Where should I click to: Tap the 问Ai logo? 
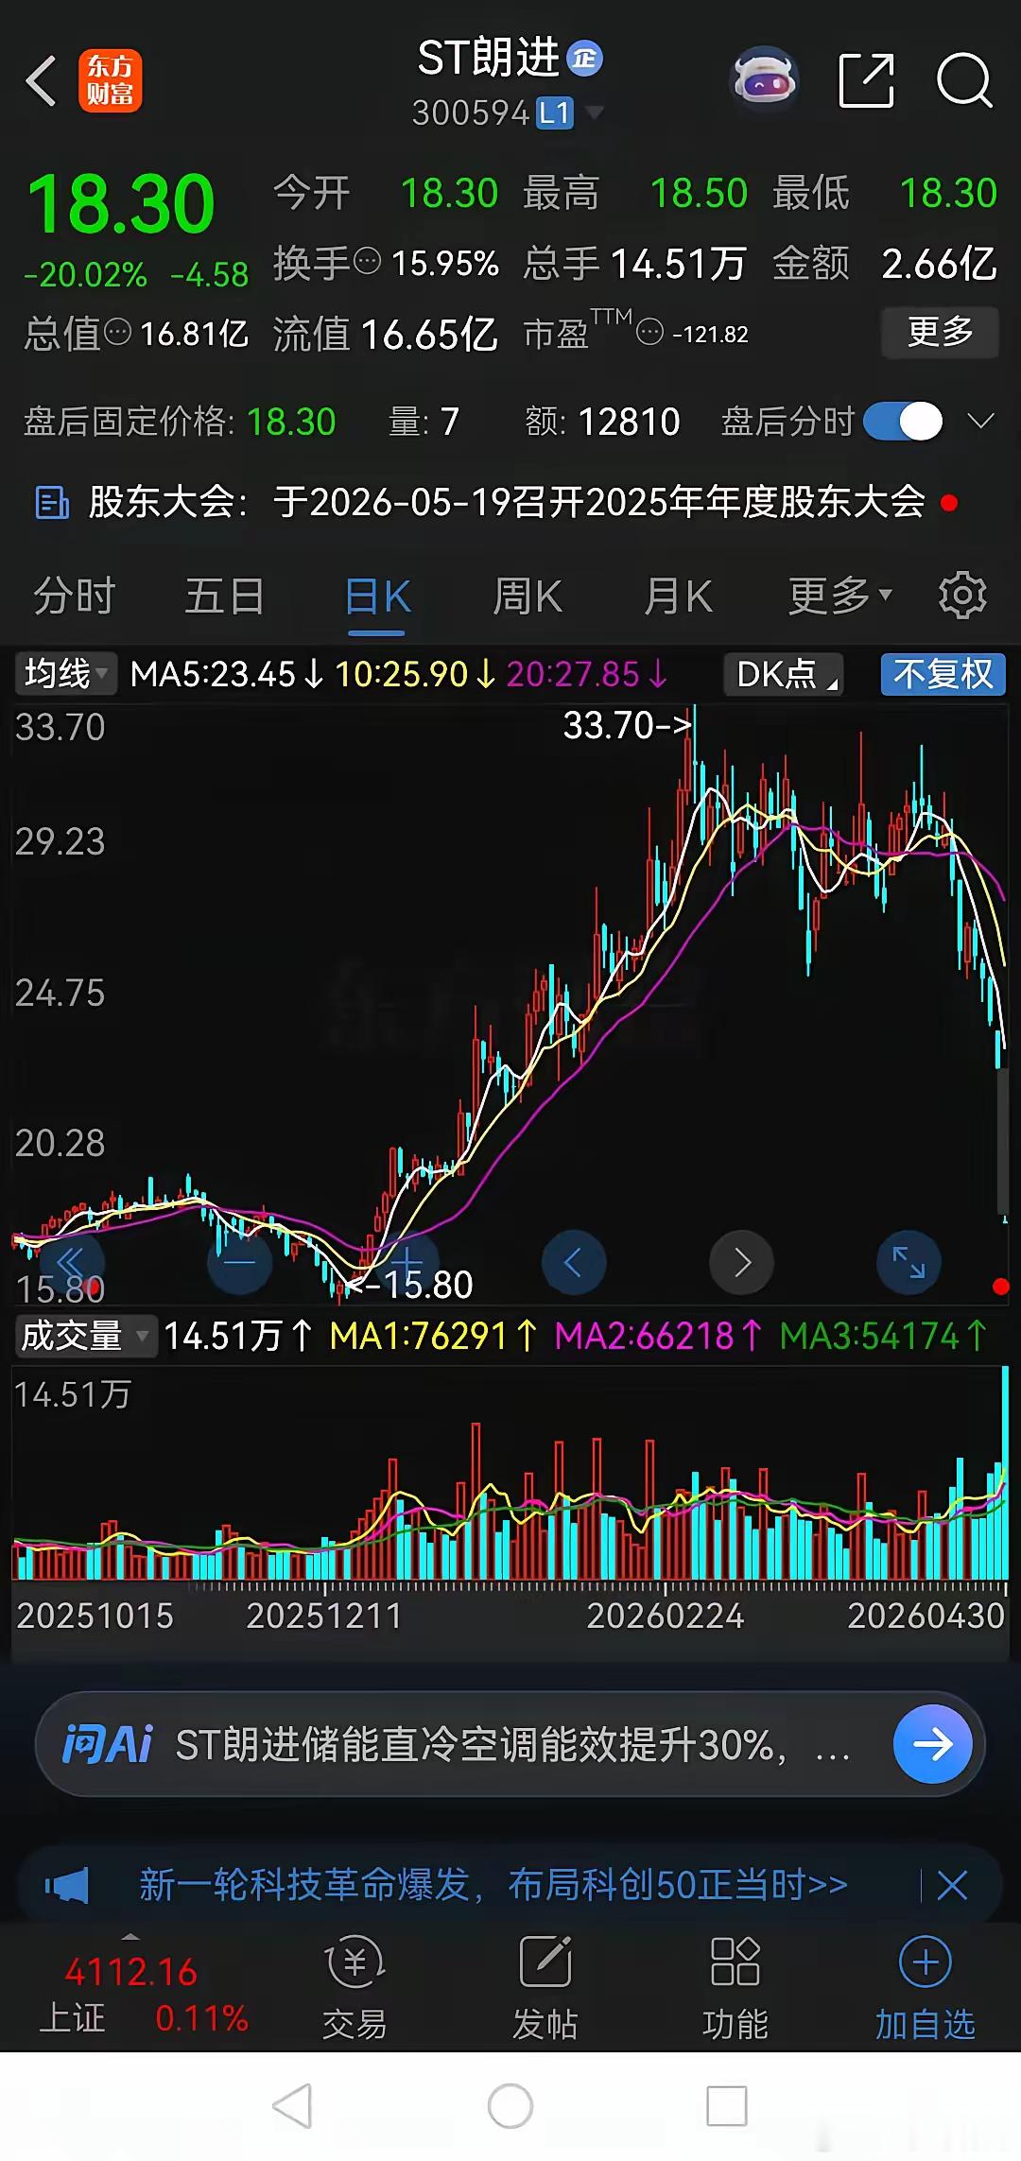point(107,1744)
